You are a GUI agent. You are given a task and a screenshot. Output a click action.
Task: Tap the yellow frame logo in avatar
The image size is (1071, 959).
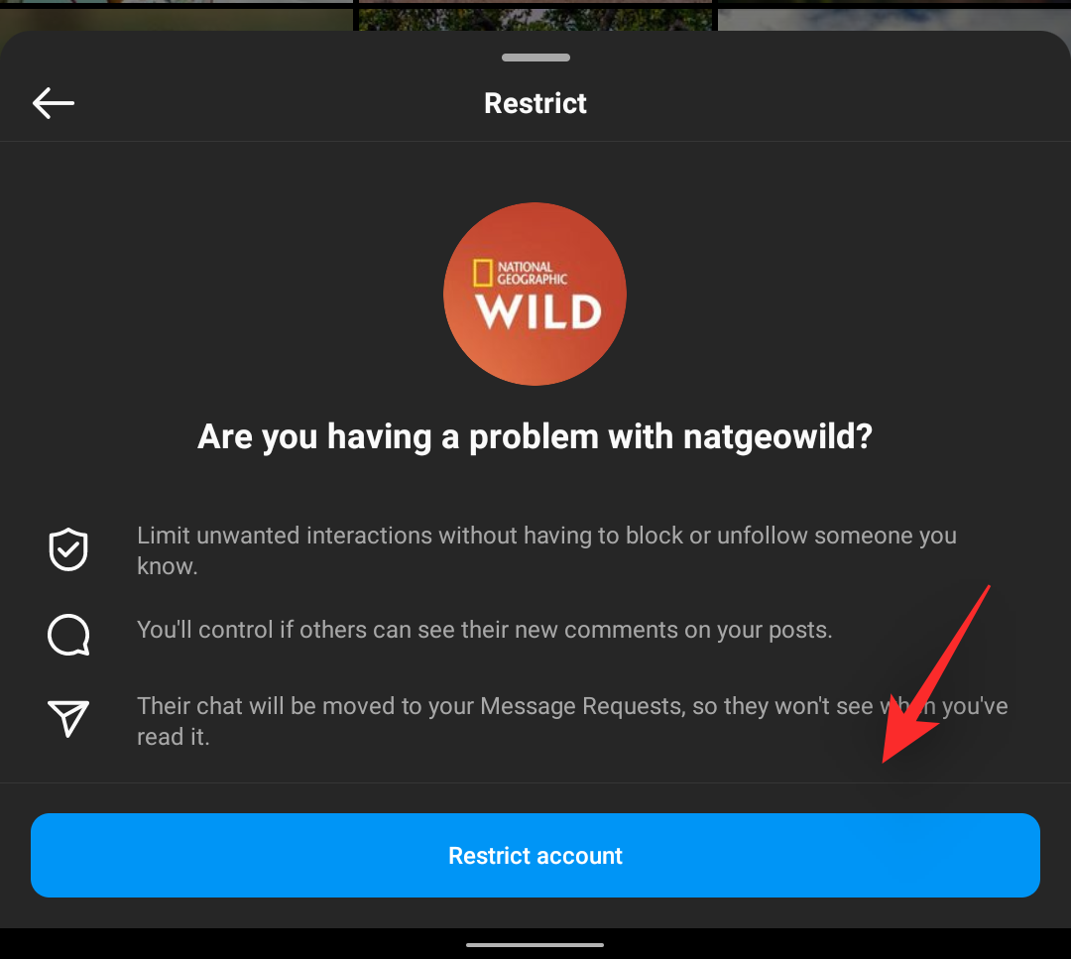tap(483, 273)
